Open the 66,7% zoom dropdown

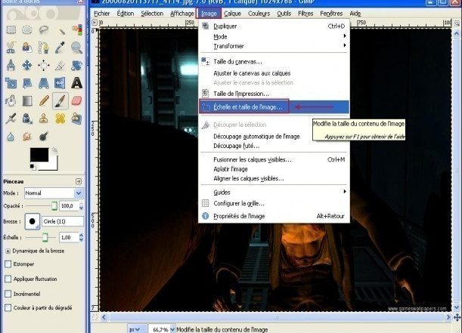click(160, 330)
